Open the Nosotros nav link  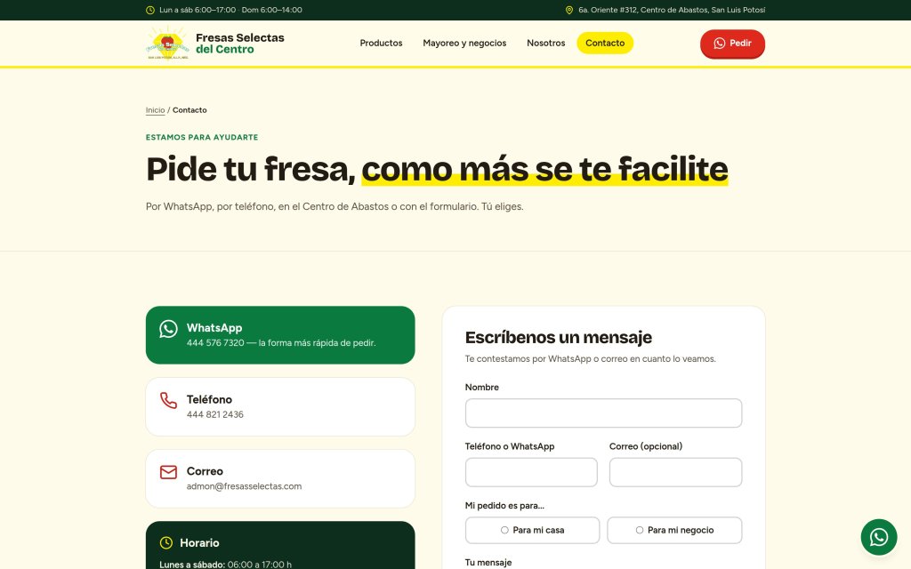(x=545, y=43)
